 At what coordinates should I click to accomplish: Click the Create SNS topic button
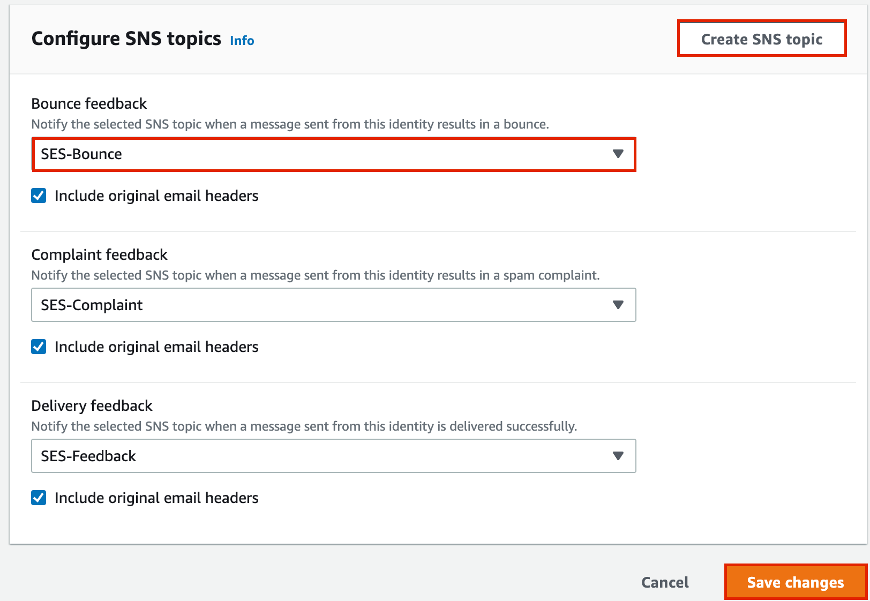pyautogui.click(x=761, y=39)
